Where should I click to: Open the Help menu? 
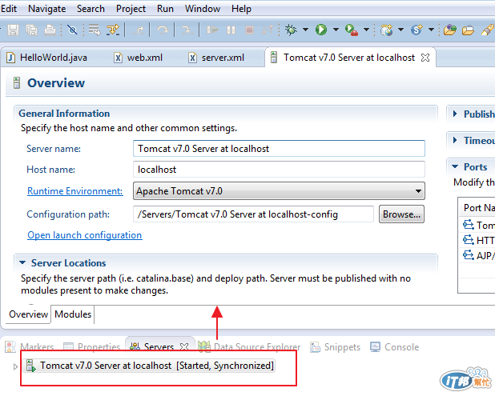point(241,9)
